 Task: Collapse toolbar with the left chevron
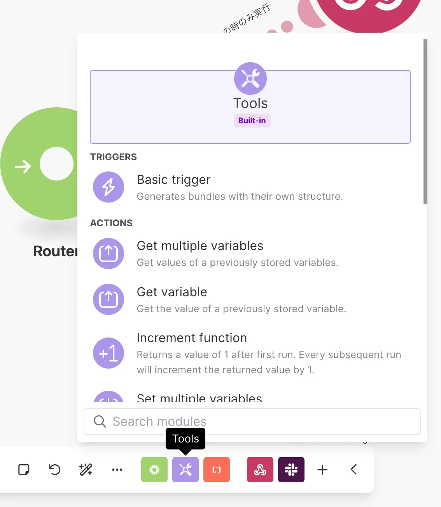click(353, 470)
